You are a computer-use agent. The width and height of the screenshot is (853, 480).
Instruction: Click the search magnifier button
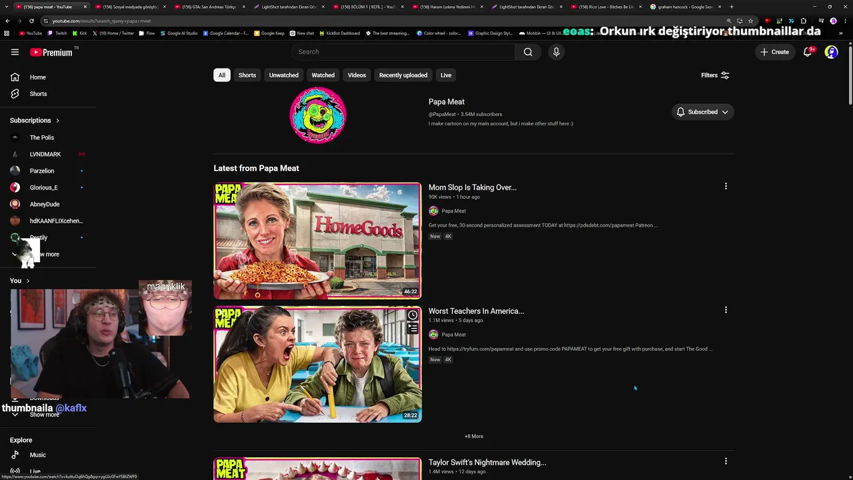pos(528,52)
